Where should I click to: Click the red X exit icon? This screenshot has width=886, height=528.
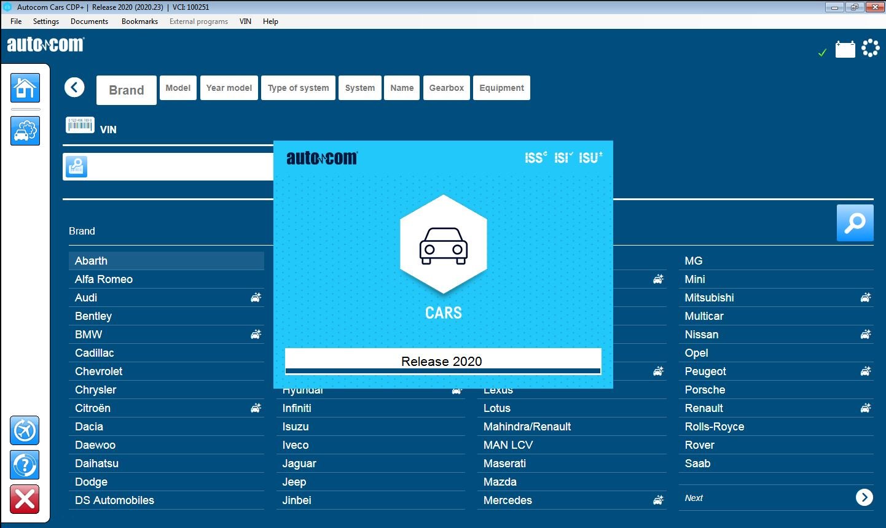point(25,499)
